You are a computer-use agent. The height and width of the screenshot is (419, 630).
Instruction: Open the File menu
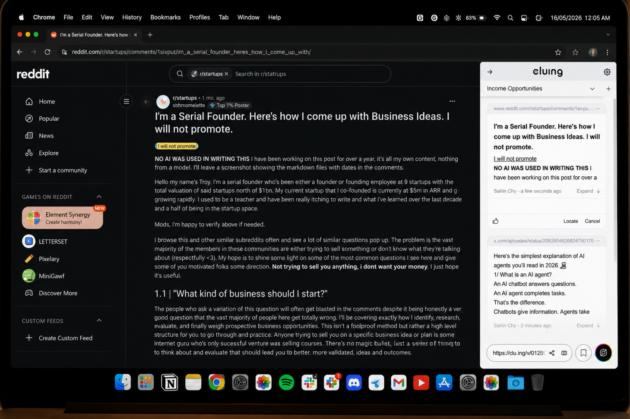coord(68,18)
